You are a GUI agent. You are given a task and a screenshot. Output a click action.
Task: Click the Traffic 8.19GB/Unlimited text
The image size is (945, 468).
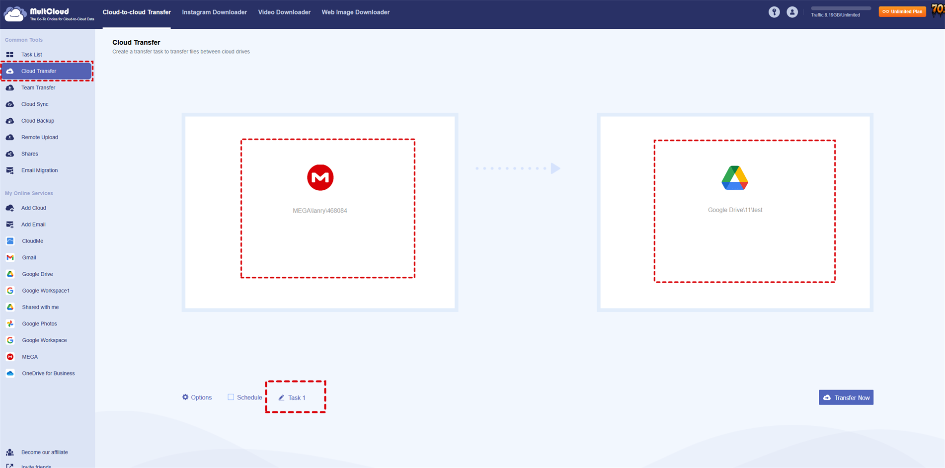point(835,15)
